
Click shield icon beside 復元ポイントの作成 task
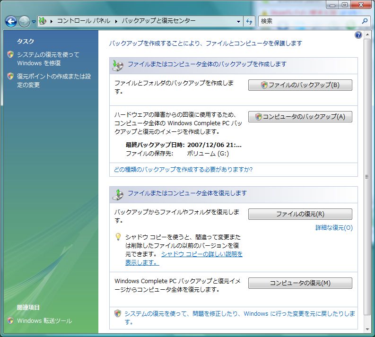10,76
